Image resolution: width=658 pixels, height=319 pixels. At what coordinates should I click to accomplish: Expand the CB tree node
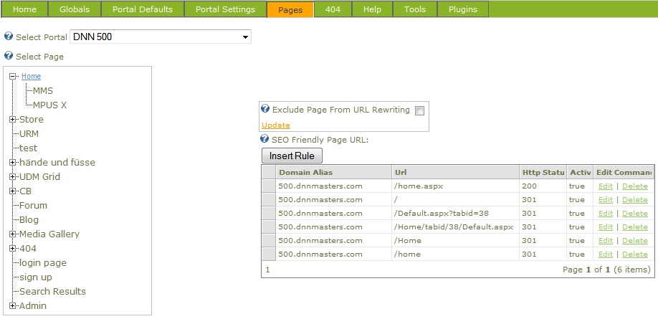pos(12,191)
